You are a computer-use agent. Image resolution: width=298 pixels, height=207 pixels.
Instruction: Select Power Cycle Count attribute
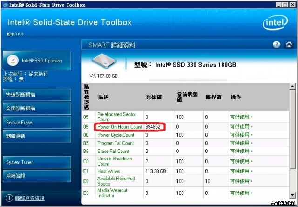coord(116,135)
